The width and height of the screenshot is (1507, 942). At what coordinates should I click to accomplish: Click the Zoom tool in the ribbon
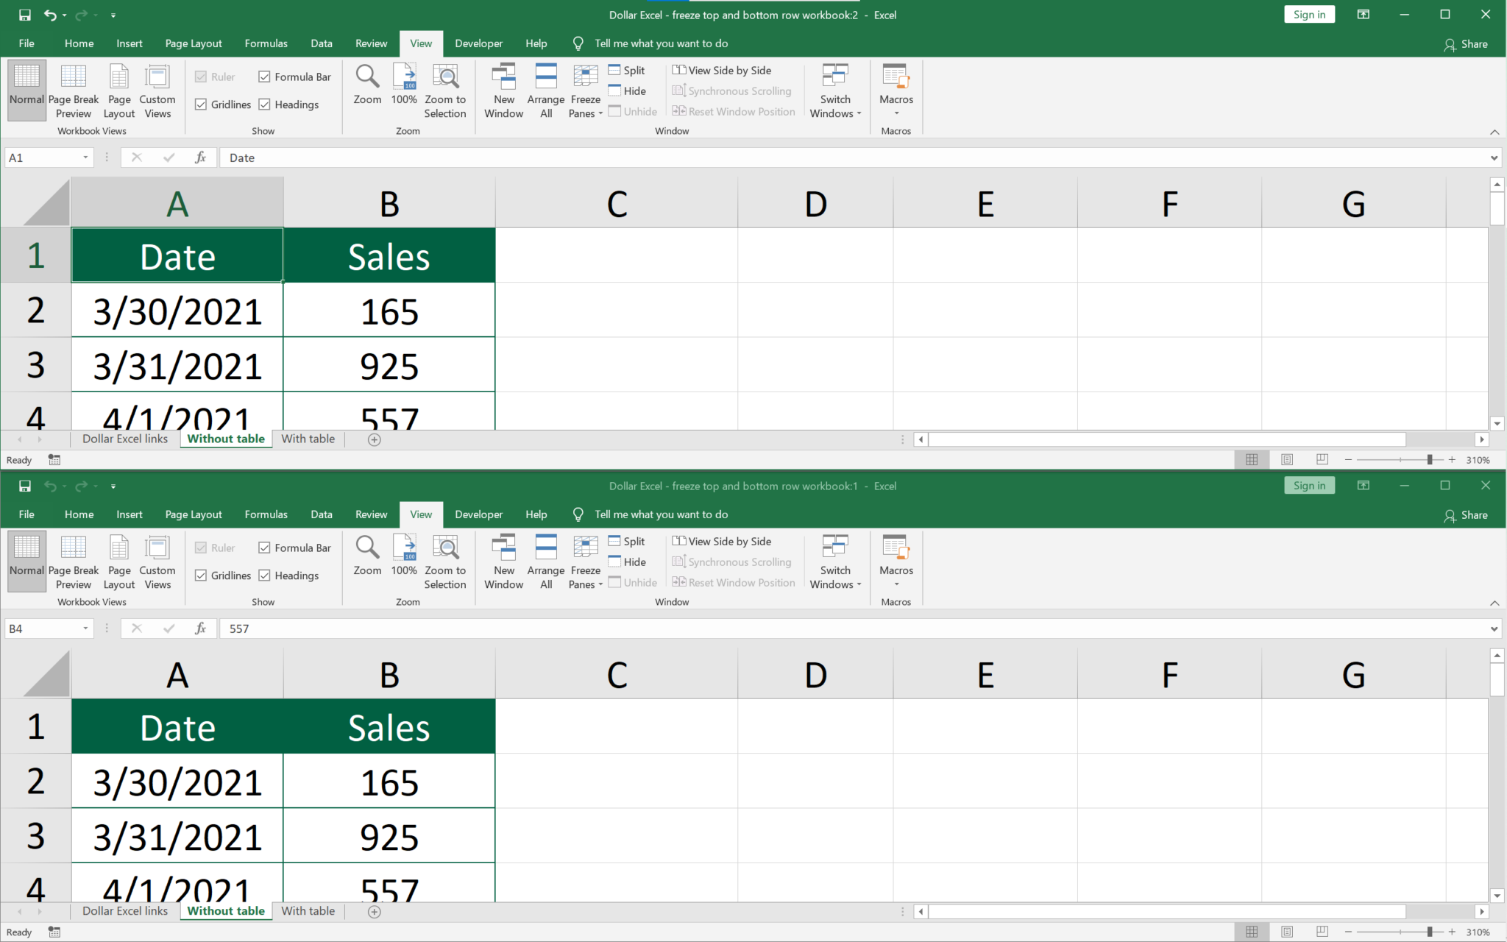pos(366,90)
